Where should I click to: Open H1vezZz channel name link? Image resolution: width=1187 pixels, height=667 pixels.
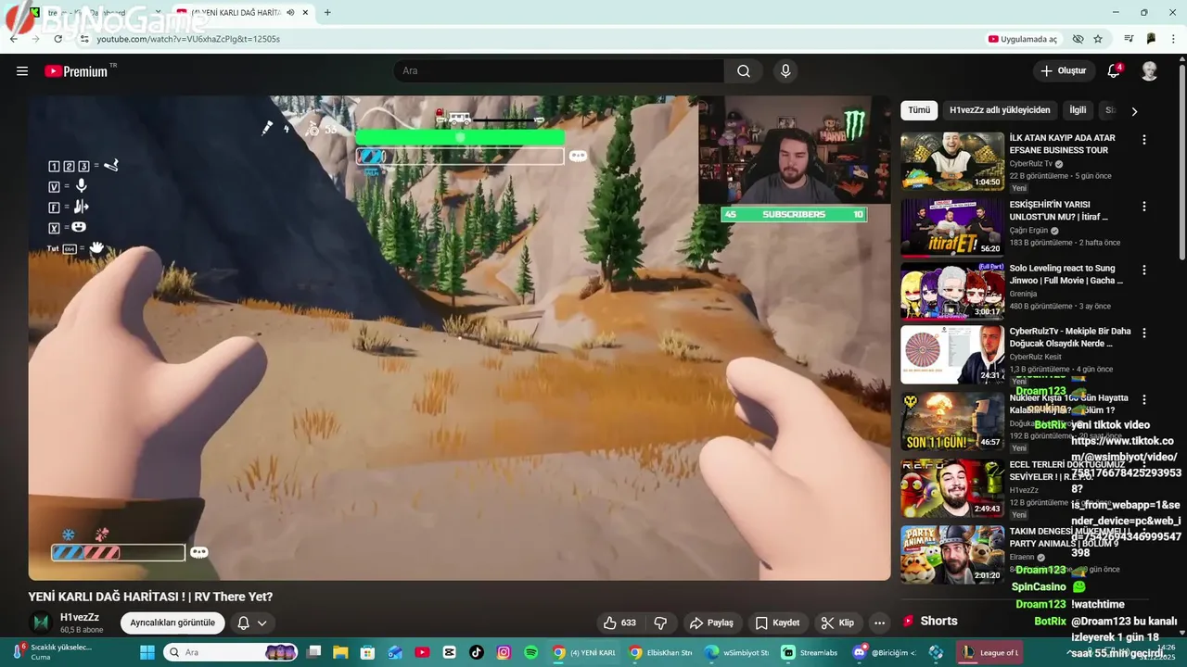[x=80, y=617]
